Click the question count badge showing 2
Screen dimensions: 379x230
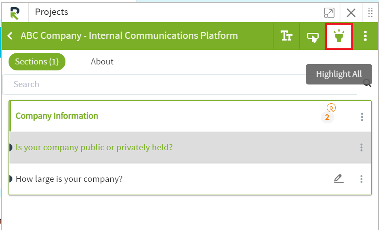click(327, 117)
